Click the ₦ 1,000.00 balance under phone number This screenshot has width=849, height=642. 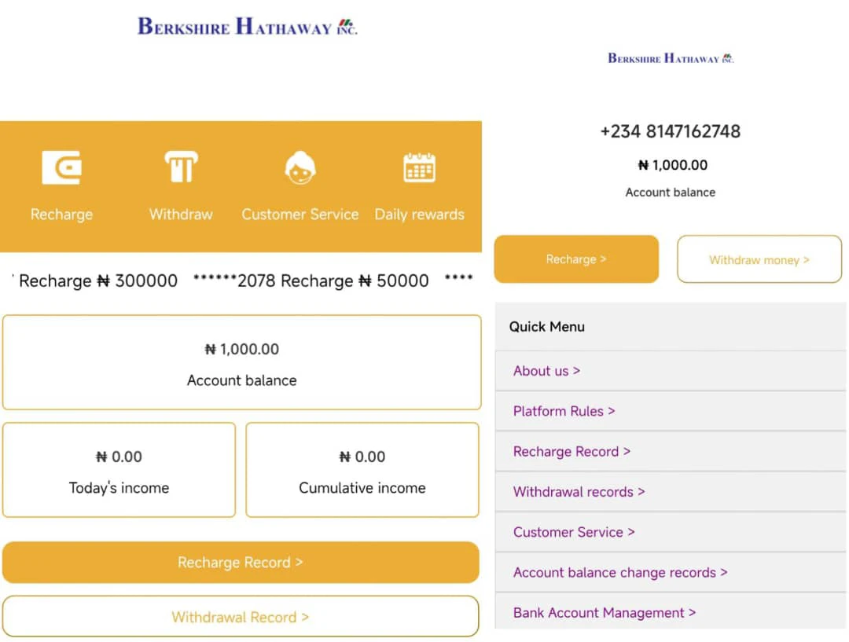[672, 165]
